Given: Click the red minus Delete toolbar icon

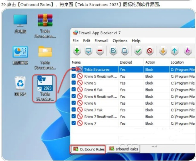Looking at the screenshot, I should [x=100, y=51].
